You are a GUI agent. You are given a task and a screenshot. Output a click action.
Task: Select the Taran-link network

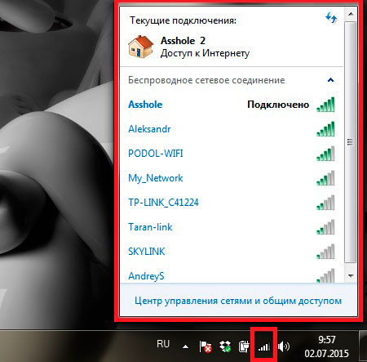click(x=232, y=227)
